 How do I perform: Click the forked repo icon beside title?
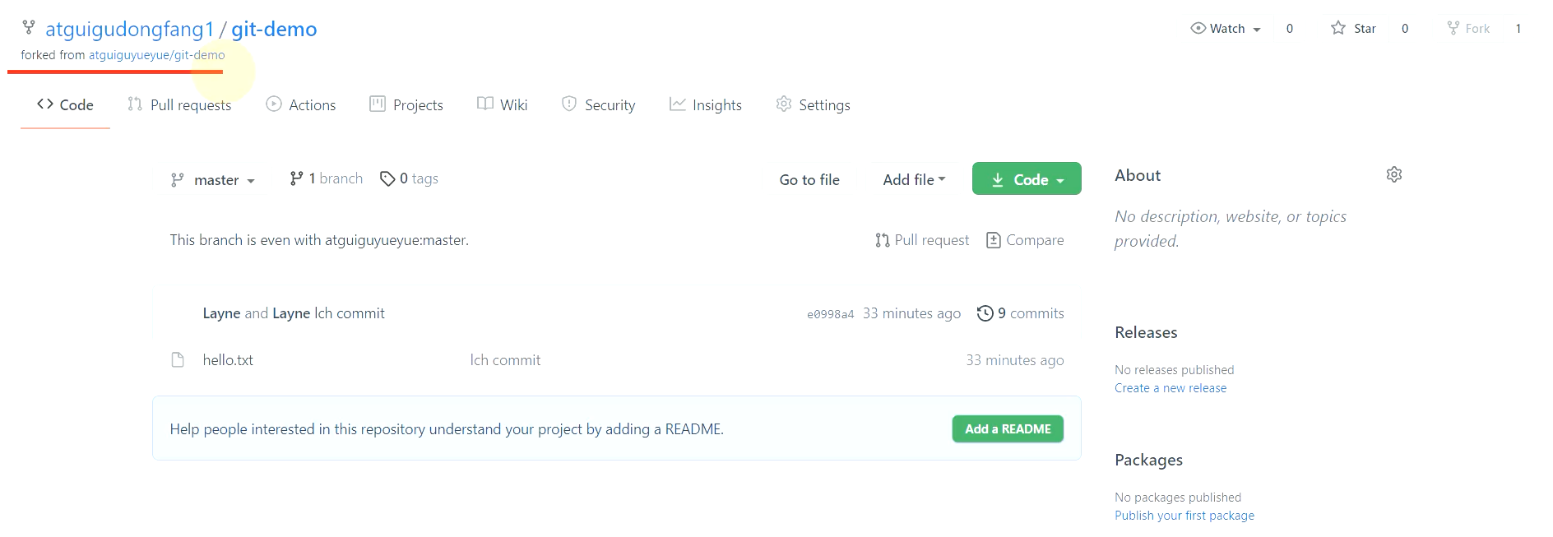[29, 27]
